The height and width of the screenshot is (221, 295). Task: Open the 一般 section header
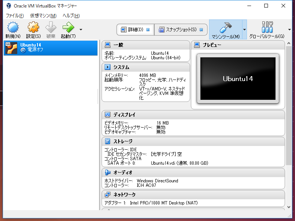point(146,45)
